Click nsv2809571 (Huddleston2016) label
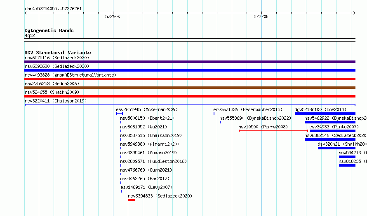The width and height of the screenshot is (367, 216). click(153, 161)
